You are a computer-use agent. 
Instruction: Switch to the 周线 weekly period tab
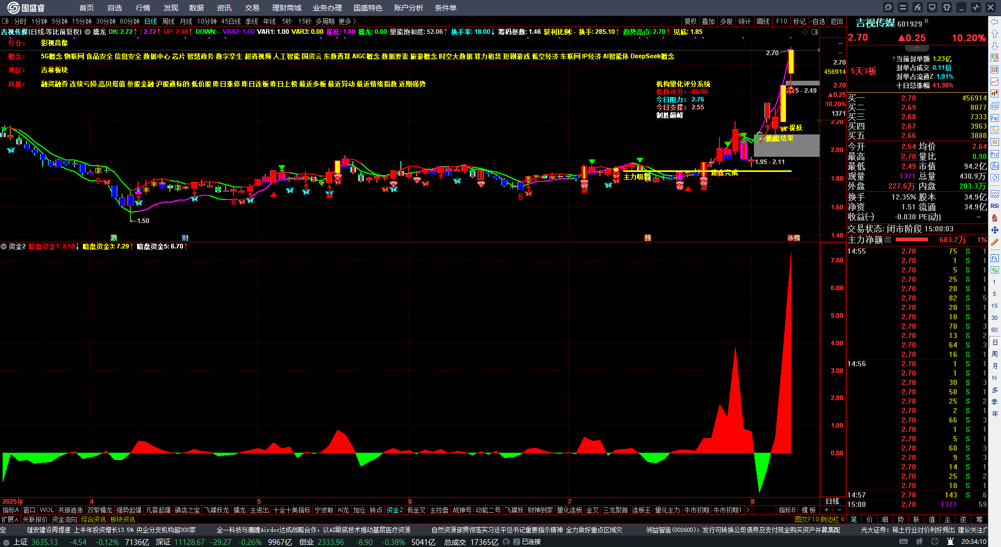[168, 21]
